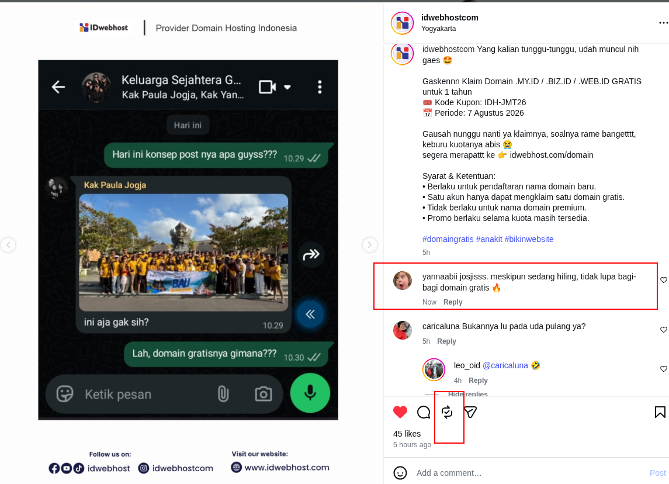Open the #anakit hashtag

(x=489, y=239)
